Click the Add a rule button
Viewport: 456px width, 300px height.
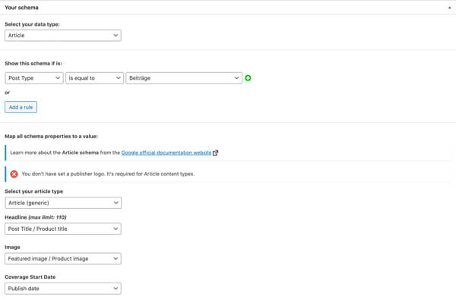[x=21, y=107]
